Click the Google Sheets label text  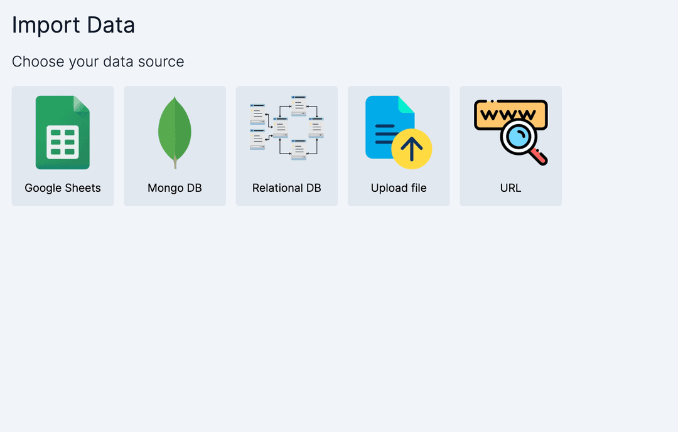(62, 187)
